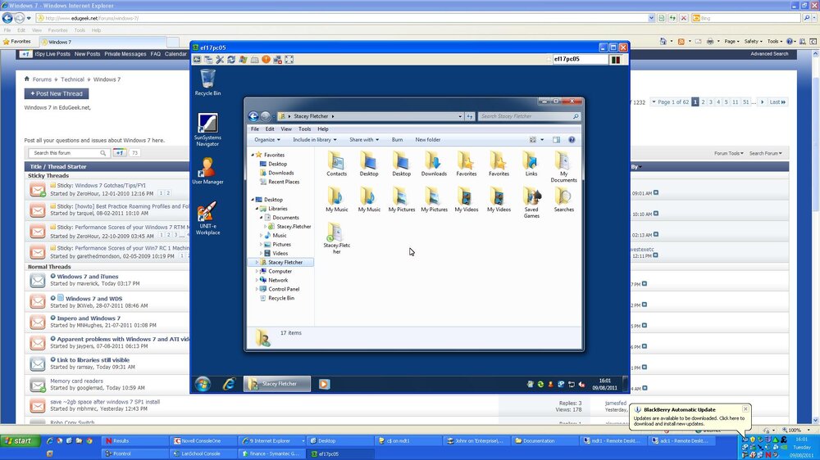Screen dimensions: 820x460
Task: Toggle the Explorer preview pane icon
Action: tap(557, 140)
